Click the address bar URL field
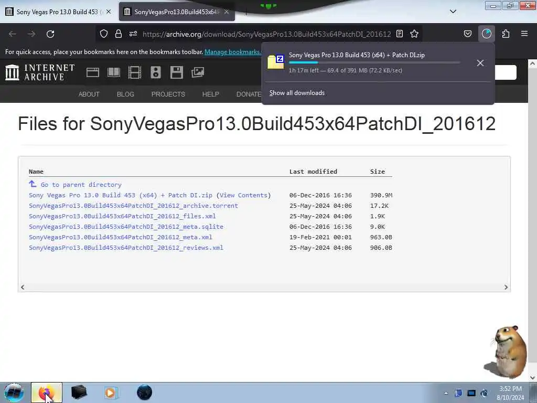The height and width of the screenshot is (403, 537). coord(266,34)
